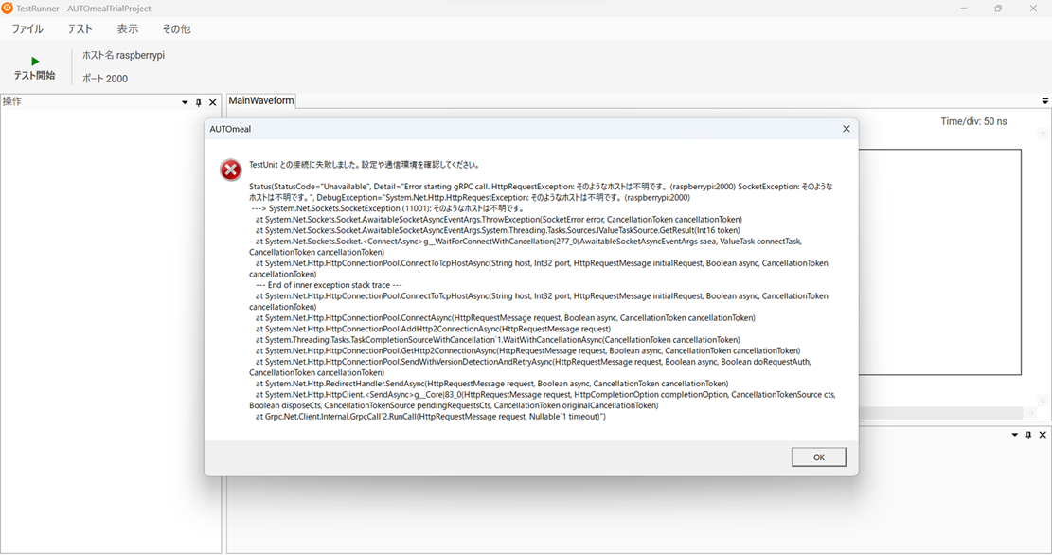Expand the document tab list dropdown
Screen dimensions: 1052x555
tap(1045, 101)
